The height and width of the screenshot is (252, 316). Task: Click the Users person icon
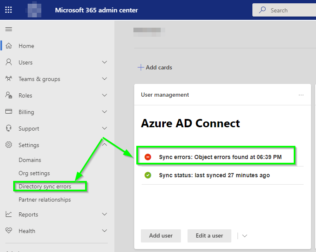9,62
